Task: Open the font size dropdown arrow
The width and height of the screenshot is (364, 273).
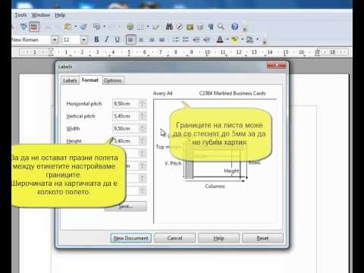Action: [x=83, y=39]
